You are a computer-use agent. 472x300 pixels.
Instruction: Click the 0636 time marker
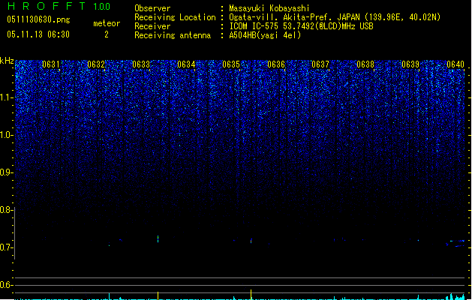[276, 64]
